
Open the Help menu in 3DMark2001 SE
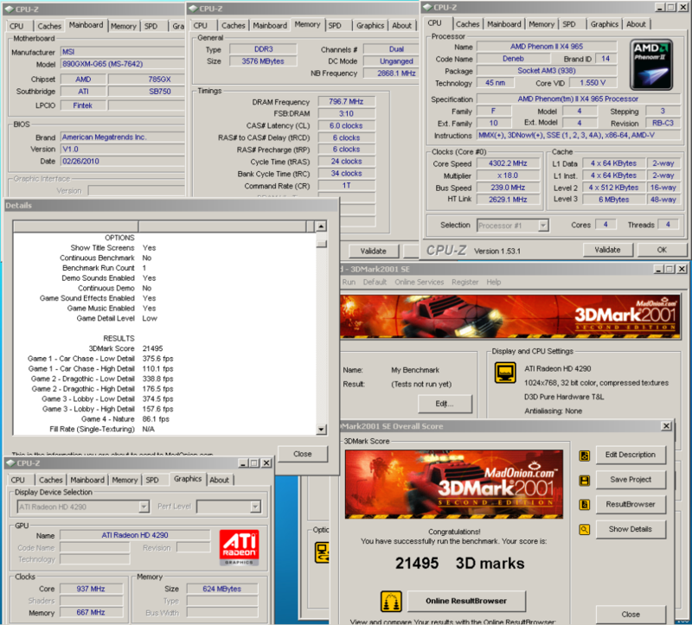pos(493,282)
